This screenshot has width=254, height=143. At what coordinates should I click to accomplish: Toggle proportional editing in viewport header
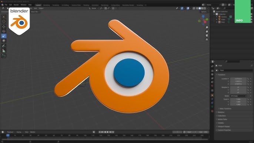(113, 8)
